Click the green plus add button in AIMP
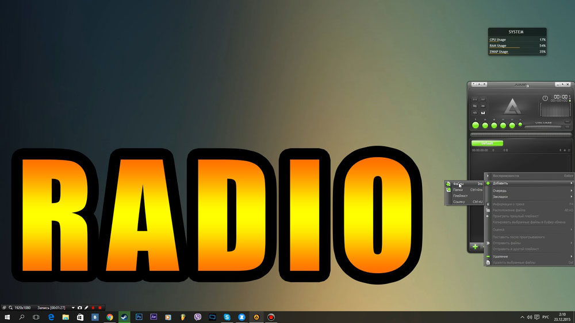This screenshot has height=323, width=575. click(475, 247)
